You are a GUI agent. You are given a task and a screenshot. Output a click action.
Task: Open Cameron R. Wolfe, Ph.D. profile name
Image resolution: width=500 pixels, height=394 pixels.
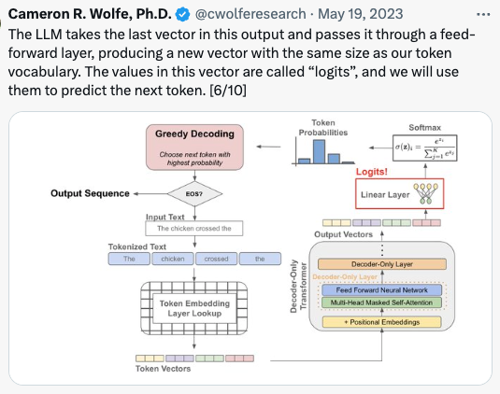pyautogui.click(x=90, y=14)
